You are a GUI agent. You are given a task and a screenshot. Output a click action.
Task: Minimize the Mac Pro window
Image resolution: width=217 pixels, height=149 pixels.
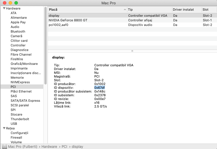(10, 3)
